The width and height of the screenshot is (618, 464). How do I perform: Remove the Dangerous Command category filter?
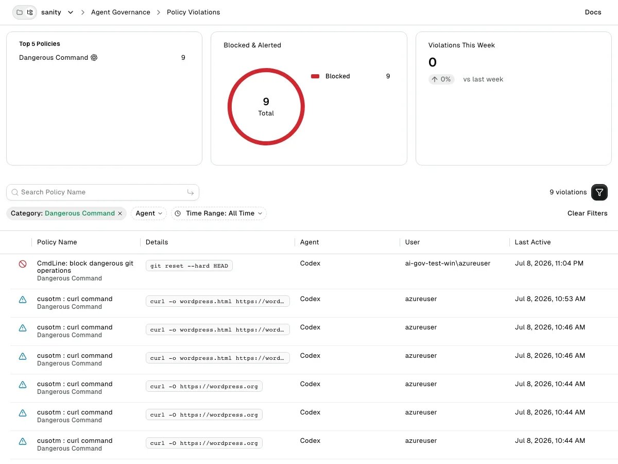coord(120,213)
